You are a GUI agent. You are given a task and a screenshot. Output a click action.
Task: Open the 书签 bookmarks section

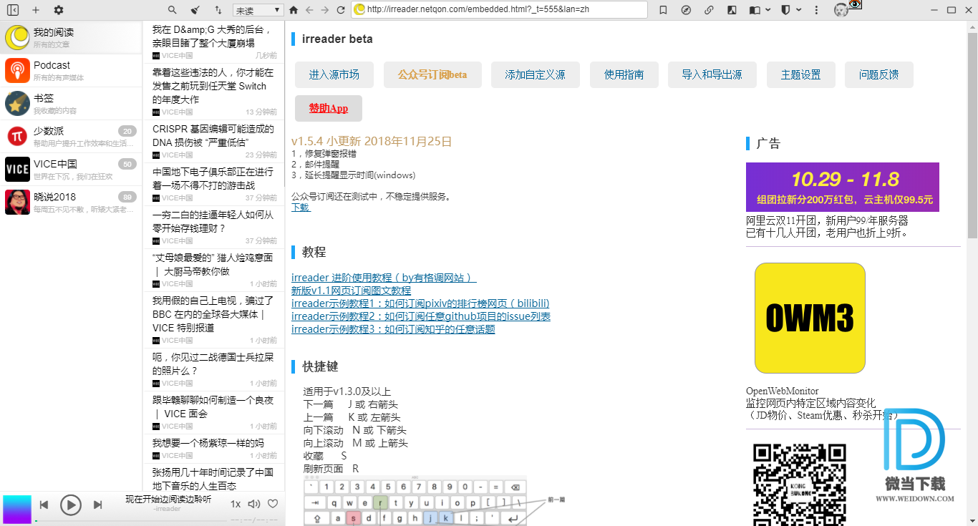coord(72,103)
